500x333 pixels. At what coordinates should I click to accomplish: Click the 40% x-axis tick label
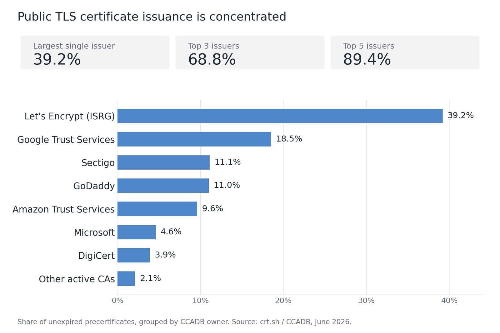point(449,301)
